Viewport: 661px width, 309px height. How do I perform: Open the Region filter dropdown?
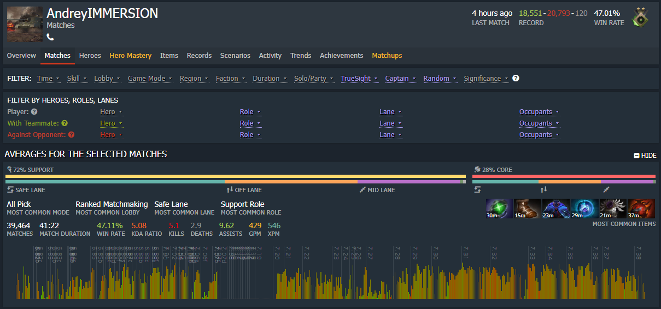(194, 78)
